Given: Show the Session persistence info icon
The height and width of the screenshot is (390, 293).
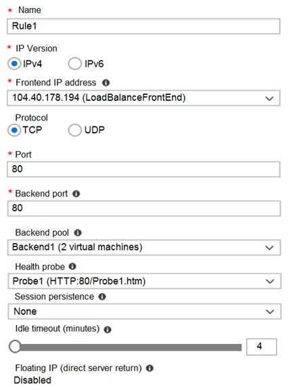Looking at the screenshot, I should [102, 297].
